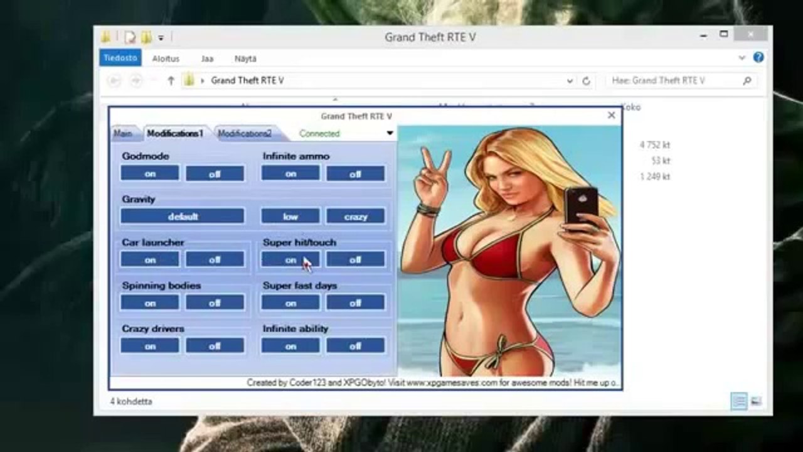Turn Car launcher off
Image resolution: width=803 pixels, height=452 pixels.
pyautogui.click(x=215, y=259)
